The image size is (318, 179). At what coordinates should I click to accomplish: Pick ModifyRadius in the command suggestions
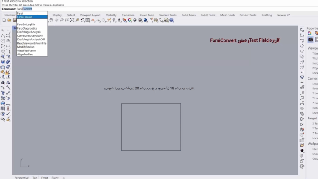(25, 47)
